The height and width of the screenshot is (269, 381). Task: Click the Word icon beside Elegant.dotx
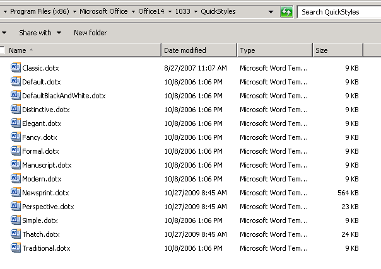16,123
